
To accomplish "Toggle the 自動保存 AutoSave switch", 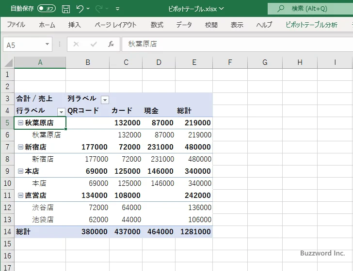I will click(x=47, y=9).
